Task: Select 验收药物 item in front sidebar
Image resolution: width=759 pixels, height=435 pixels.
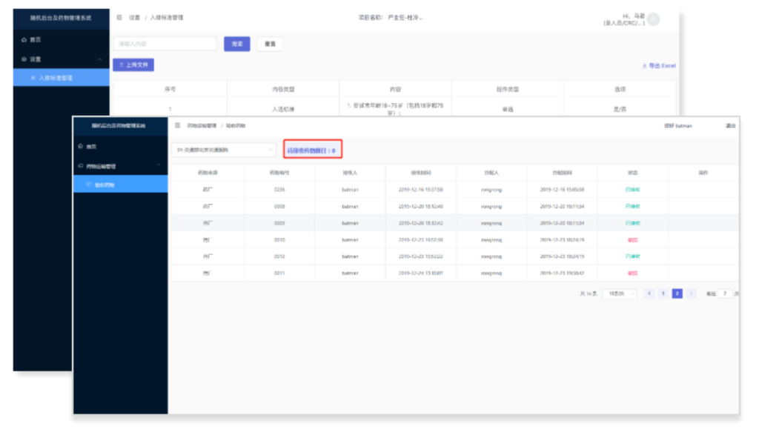Action: click(x=104, y=185)
